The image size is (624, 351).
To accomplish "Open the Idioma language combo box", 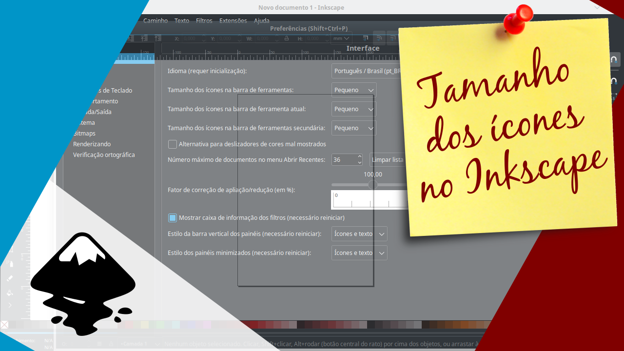I will point(366,71).
